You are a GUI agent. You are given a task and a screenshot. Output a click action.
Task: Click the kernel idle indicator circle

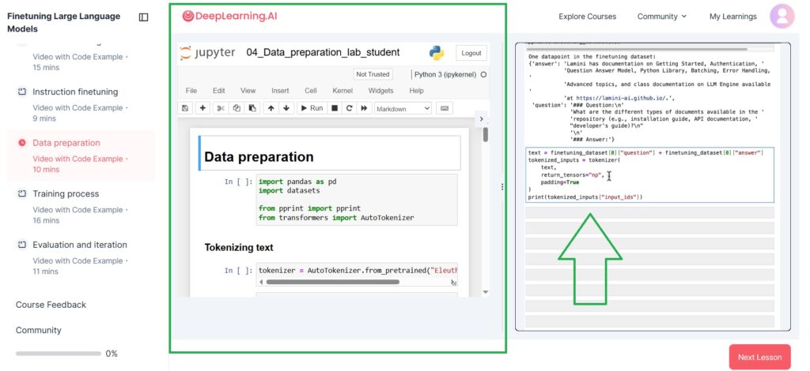483,75
